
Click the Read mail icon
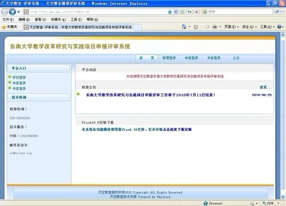tap(207, 27)
